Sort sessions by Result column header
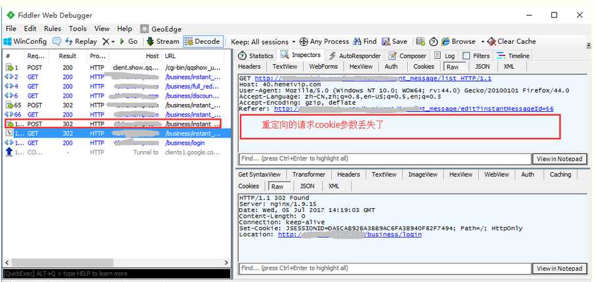 click(68, 56)
